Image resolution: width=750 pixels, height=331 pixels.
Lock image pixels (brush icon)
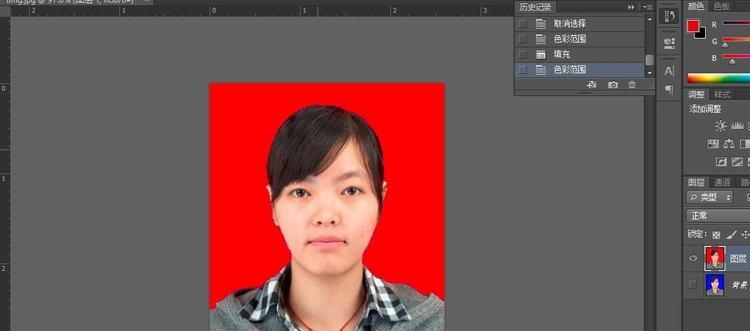731,235
